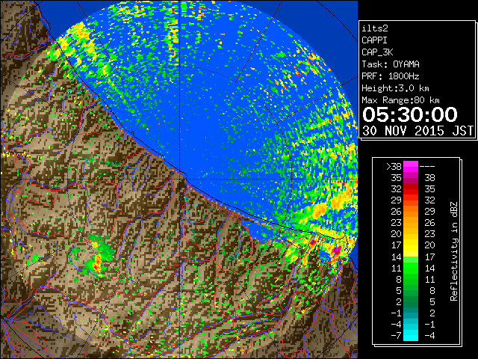The image size is (478, 359).
Task: Click the isolated inland echo with red core
Action: (x=97, y=263)
